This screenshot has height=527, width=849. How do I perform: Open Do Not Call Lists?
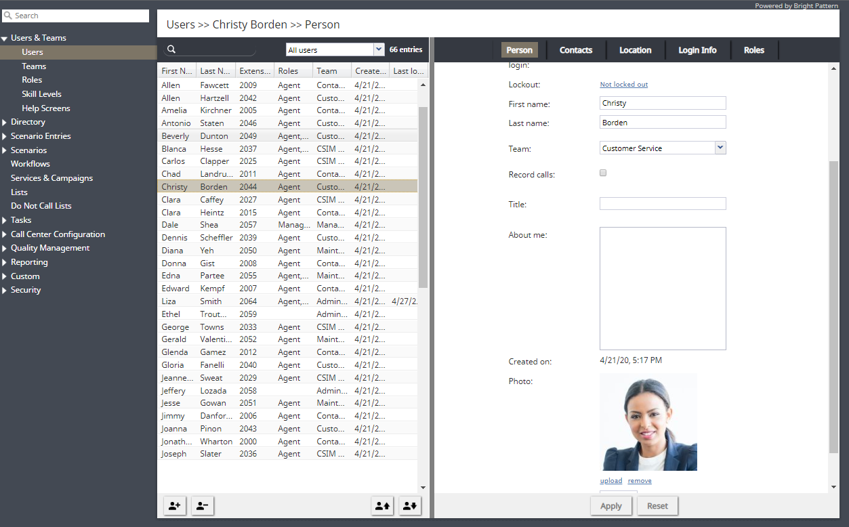41,206
